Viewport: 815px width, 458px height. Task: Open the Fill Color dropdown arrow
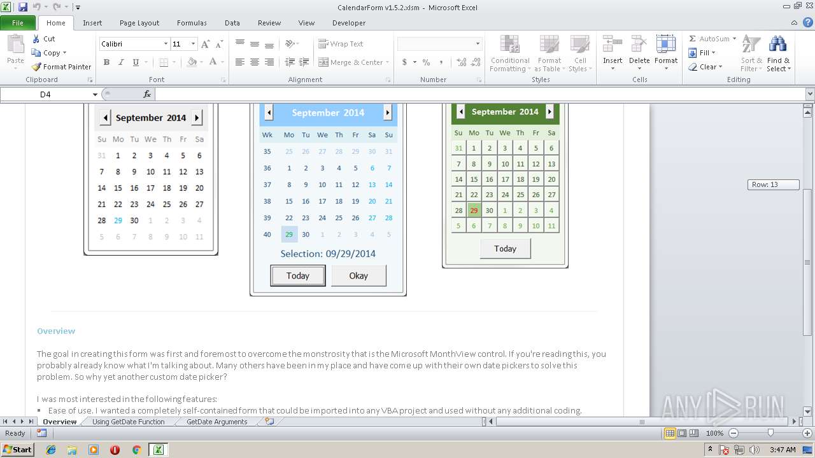tap(201, 62)
